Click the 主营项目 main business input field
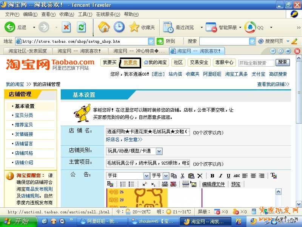Screen dimensions: 302x227 (x=148, y=163)
